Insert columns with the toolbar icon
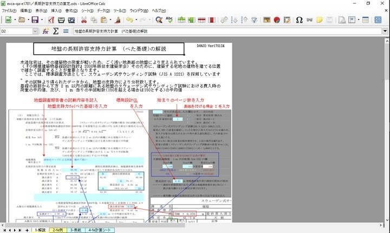The image size is (390, 233). (x=192, y=20)
